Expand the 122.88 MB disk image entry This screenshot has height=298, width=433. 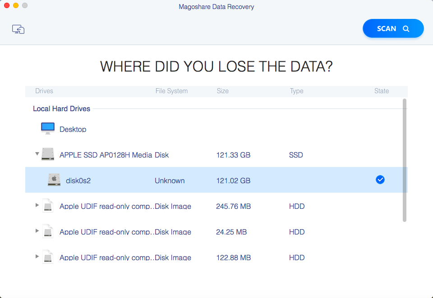(37, 257)
